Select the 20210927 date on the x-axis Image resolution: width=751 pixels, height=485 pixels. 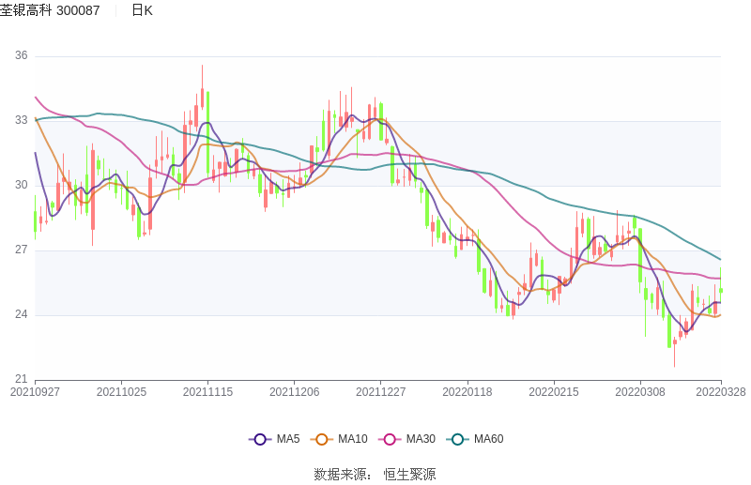click(34, 392)
